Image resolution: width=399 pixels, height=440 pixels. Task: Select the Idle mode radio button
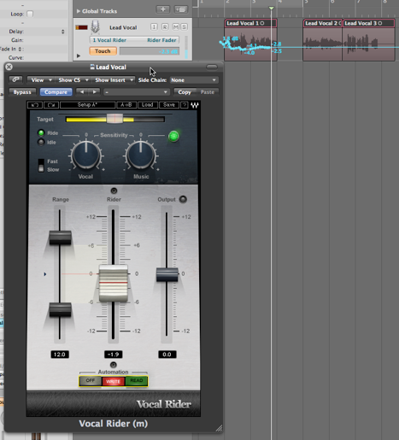41,142
